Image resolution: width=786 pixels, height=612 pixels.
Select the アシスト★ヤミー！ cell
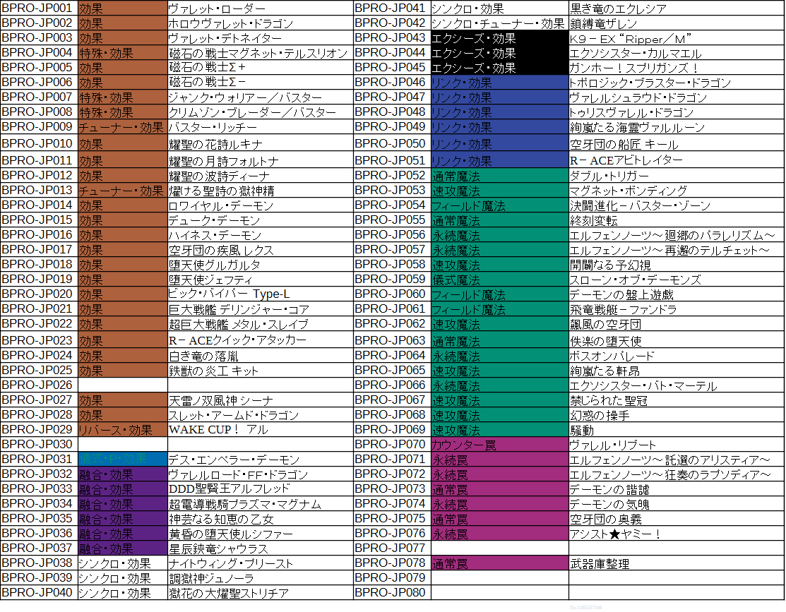coord(616,534)
